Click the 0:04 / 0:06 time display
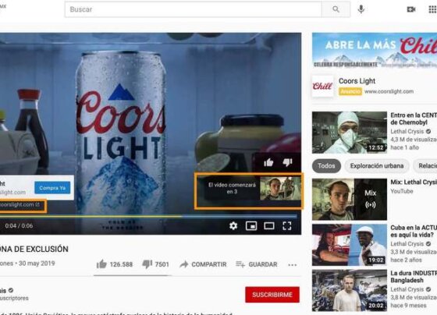 [19, 225]
